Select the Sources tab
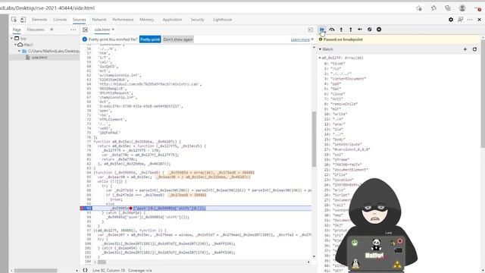The image size is (485, 273). (x=79, y=20)
